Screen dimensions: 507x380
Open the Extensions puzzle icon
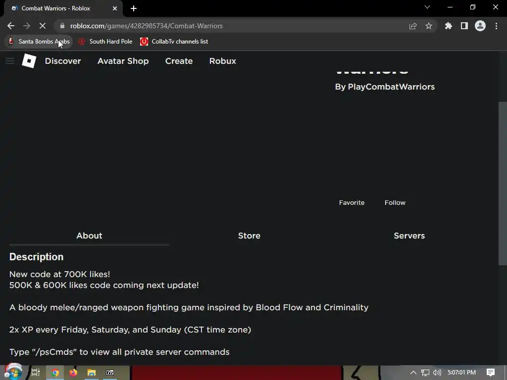point(449,26)
